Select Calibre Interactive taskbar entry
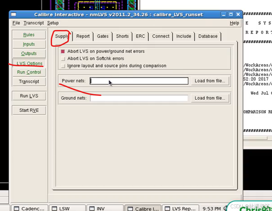The width and height of the screenshot is (272, 211). (143, 208)
